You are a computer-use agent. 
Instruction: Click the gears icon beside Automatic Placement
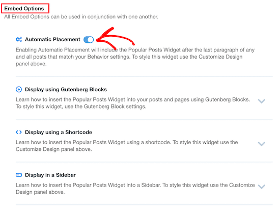[x=19, y=39]
